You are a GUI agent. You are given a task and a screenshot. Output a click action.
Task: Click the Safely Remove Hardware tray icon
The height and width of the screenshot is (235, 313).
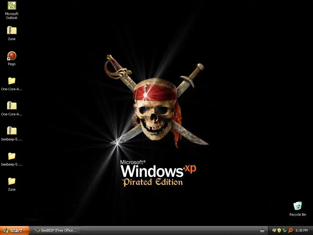285,230
